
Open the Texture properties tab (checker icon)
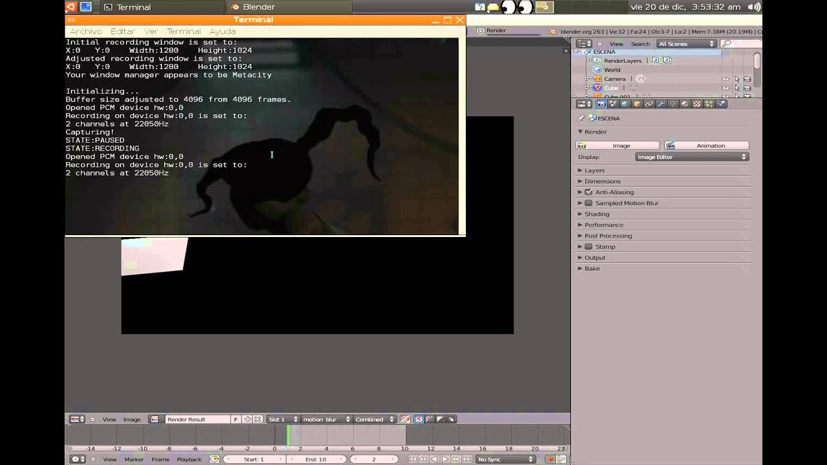[697, 104]
